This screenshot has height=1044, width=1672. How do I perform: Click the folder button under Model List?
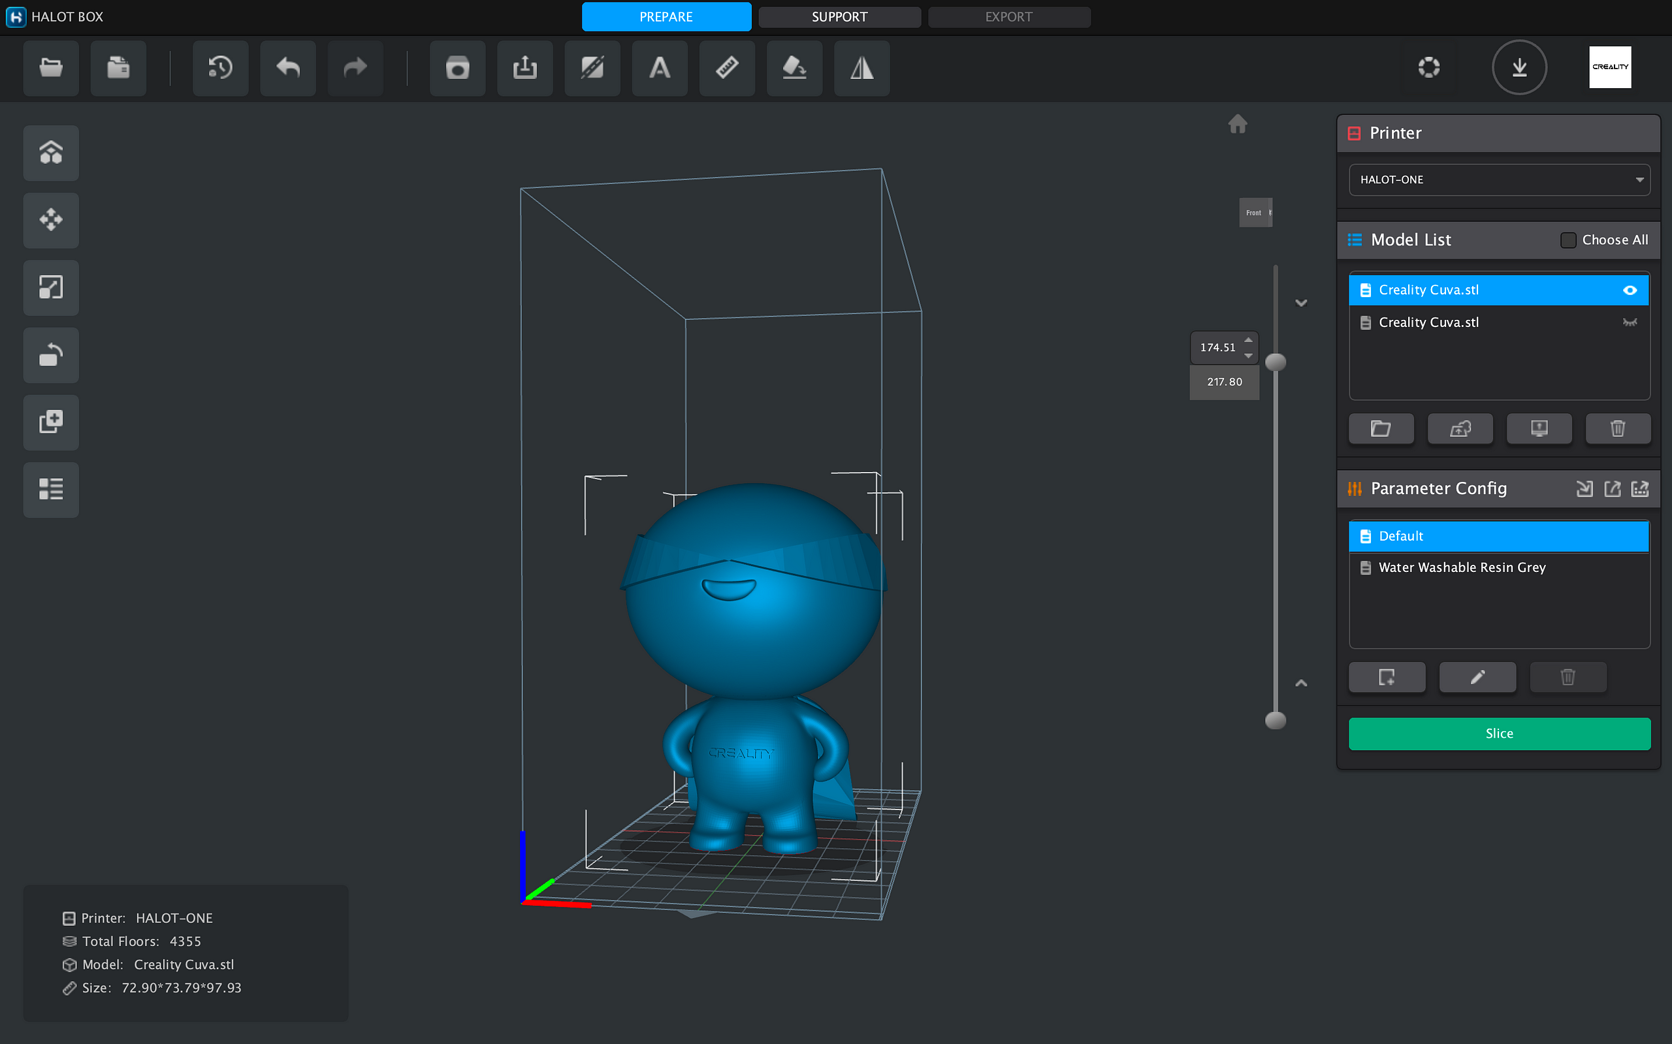[1381, 429]
